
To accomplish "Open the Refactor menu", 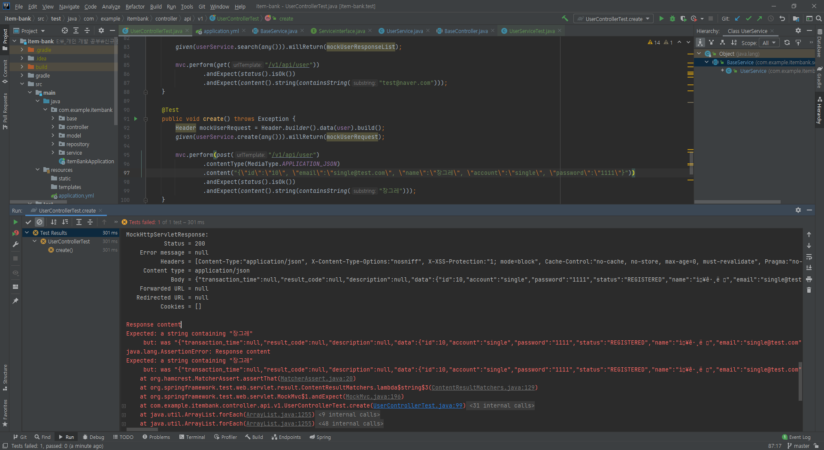I will [x=135, y=6].
